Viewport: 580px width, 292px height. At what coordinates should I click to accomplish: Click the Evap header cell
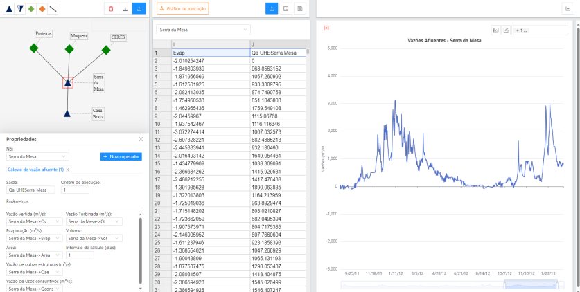pyautogui.click(x=211, y=53)
